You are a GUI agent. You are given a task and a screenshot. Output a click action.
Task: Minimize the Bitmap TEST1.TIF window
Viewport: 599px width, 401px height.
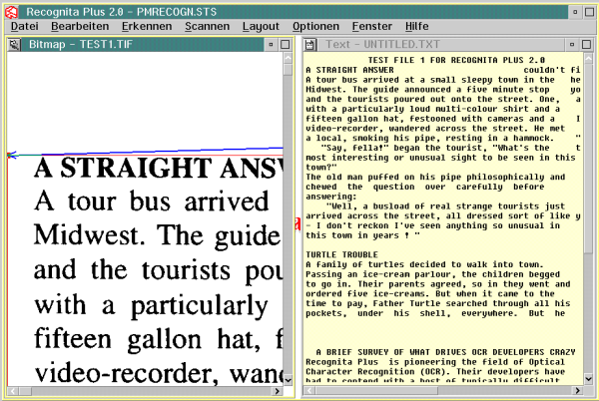click(271, 45)
